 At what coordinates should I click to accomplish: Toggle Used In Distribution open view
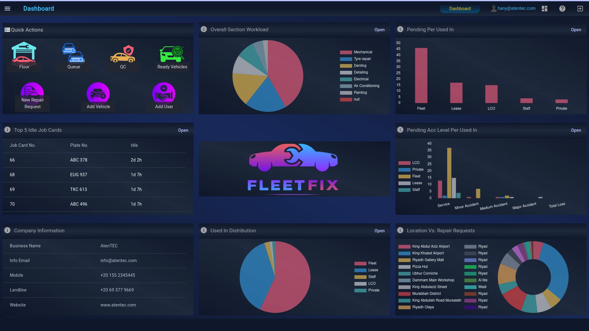tap(379, 231)
